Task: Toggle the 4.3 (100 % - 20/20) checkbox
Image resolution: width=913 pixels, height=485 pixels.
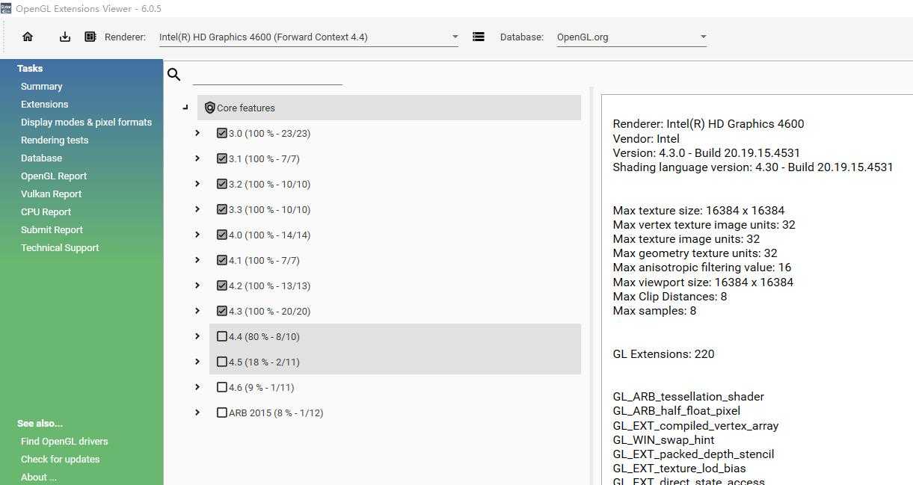Action: pos(222,311)
